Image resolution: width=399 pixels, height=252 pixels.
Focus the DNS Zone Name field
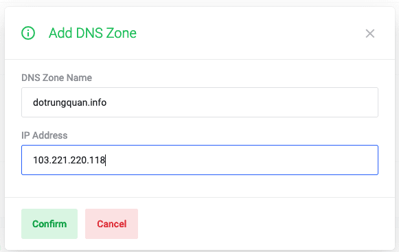pyautogui.click(x=200, y=102)
